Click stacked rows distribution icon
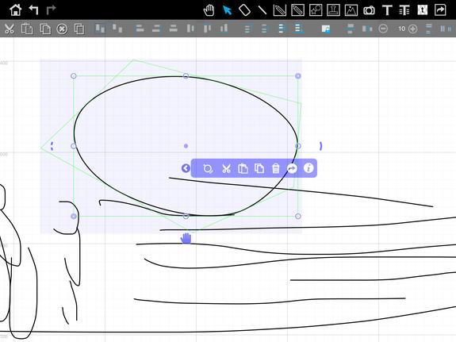Image resolution: width=456 pixels, height=342 pixels. pos(429,29)
